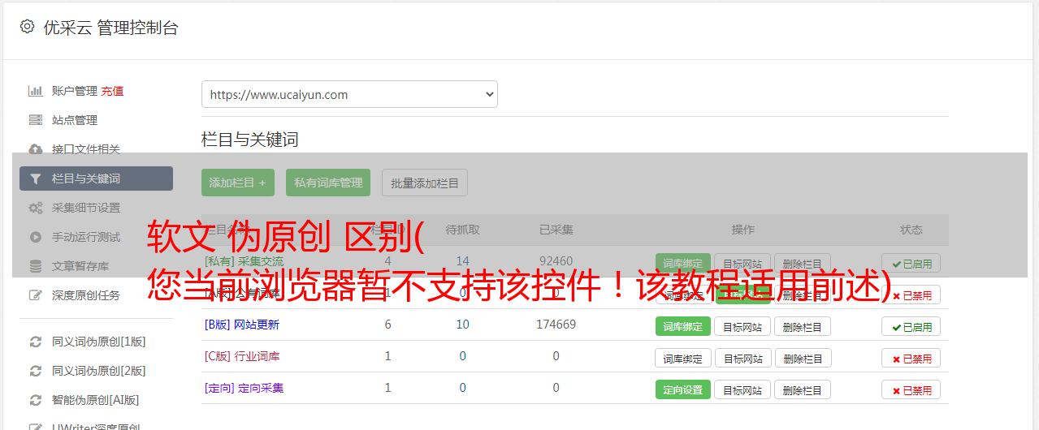This screenshot has width=1039, height=430.
Task: Click the filter icon of 栏目与关键词
Action: pyautogui.click(x=35, y=178)
